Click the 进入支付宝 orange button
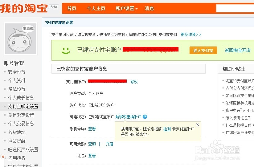 (x=203, y=51)
